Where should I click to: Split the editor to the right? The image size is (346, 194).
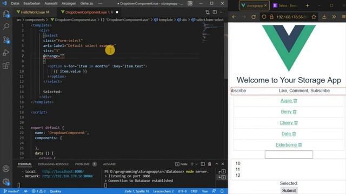(215, 12)
